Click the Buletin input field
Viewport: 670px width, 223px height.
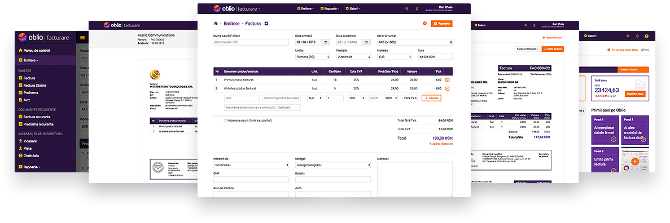(x=333, y=180)
